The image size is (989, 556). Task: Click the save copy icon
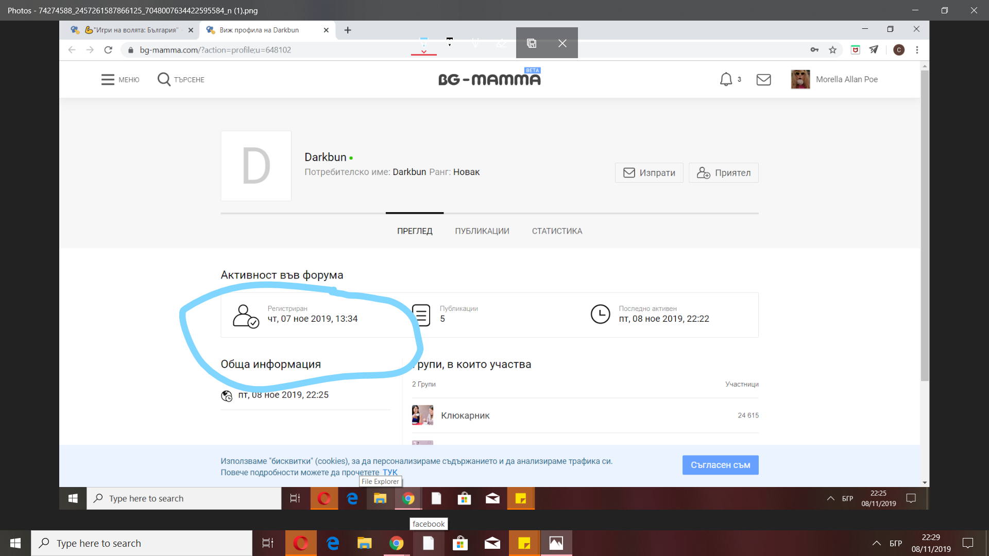[x=532, y=43]
